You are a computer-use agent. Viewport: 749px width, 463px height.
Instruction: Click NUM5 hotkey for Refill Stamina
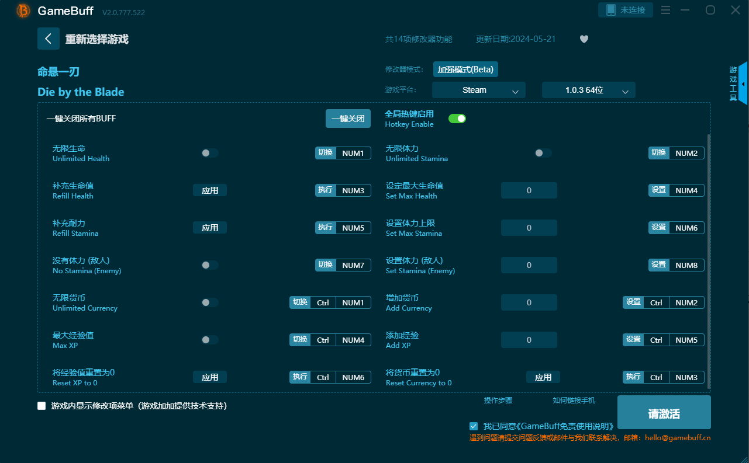[353, 228]
